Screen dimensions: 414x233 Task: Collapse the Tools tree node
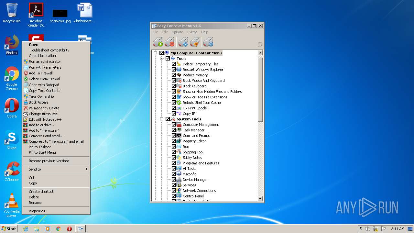click(162, 59)
